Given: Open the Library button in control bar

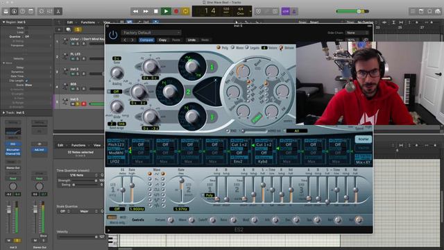Looking at the screenshot, I should pyautogui.click(x=6, y=11).
